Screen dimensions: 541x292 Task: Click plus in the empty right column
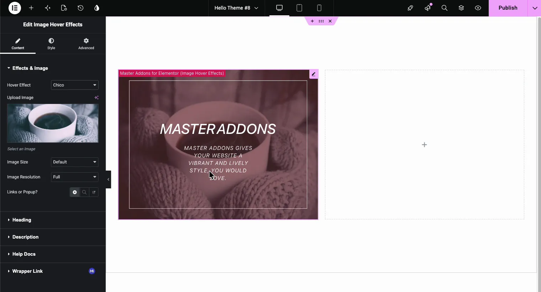(424, 145)
